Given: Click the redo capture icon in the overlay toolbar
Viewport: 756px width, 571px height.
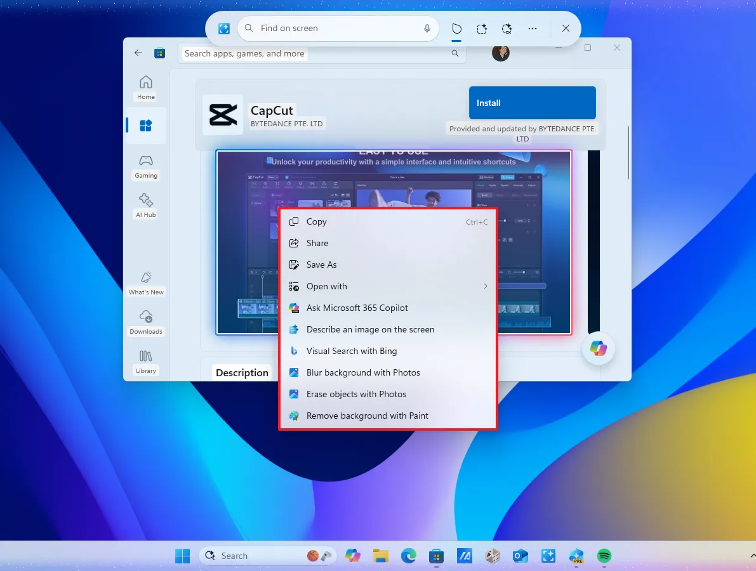Looking at the screenshot, I should pyautogui.click(x=507, y=29).
